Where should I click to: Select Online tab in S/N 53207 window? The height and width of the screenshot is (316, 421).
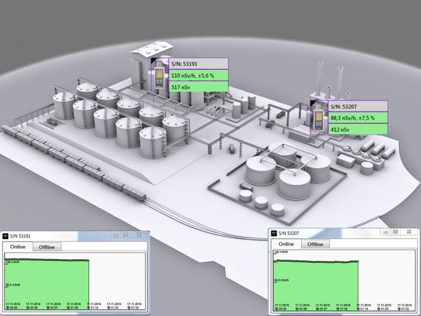(285, 244)
